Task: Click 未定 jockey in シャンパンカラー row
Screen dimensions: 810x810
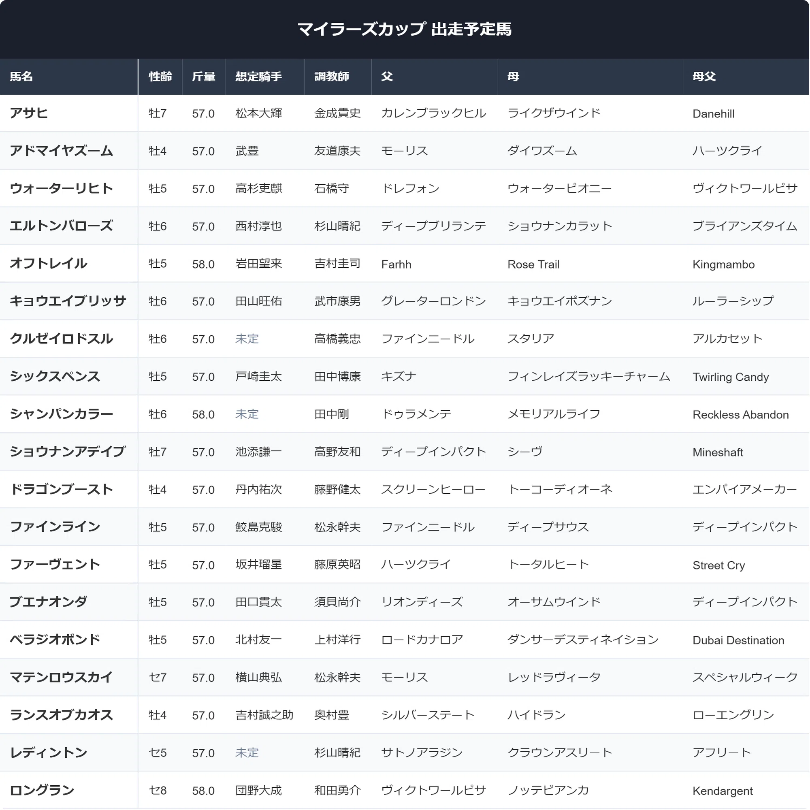Action: pyautogui.click(x=247, y=414)
